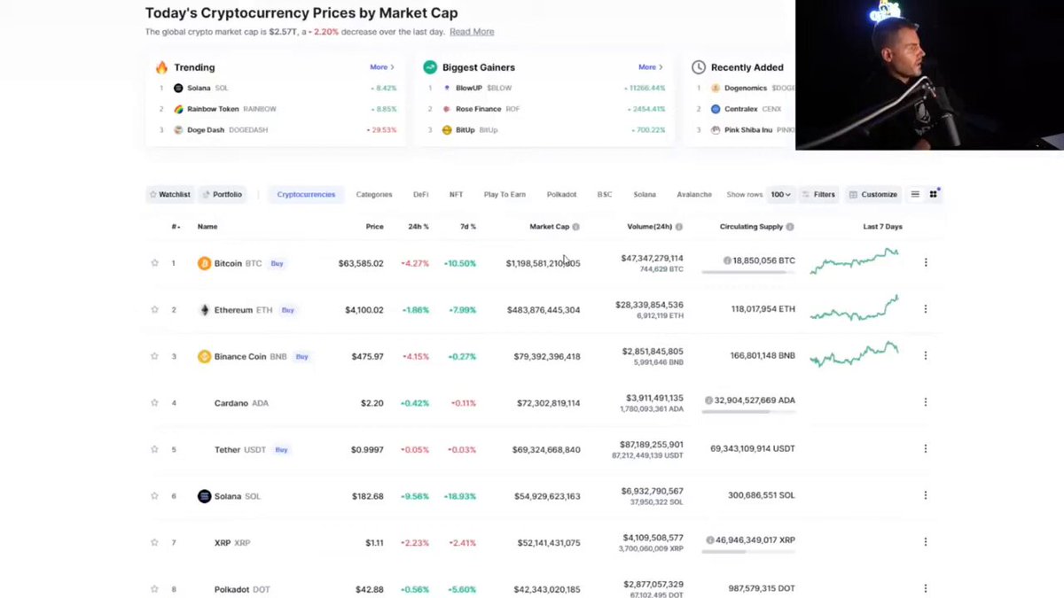Screen dimensions: 1064x598
Task: Click Market Cap info icon
Action: 575,227
